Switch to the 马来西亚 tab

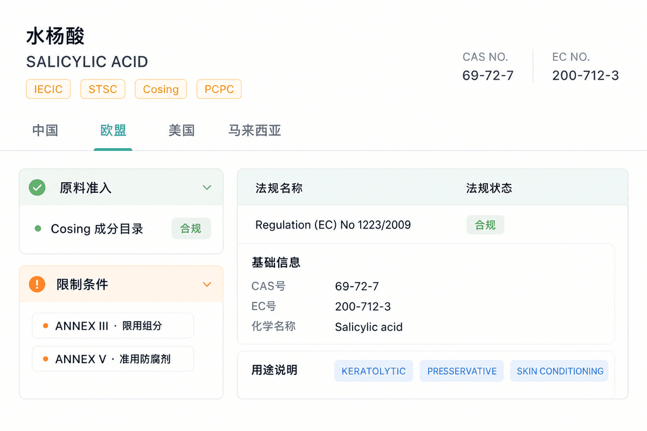click(x=254, y=130)
